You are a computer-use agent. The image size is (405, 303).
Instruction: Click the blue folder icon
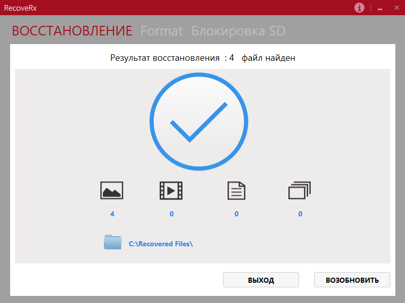click(113, 242)
